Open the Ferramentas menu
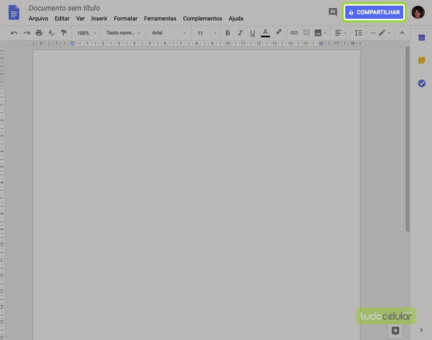The width and height of the screenshot is (432, 340). click(160, 18)
